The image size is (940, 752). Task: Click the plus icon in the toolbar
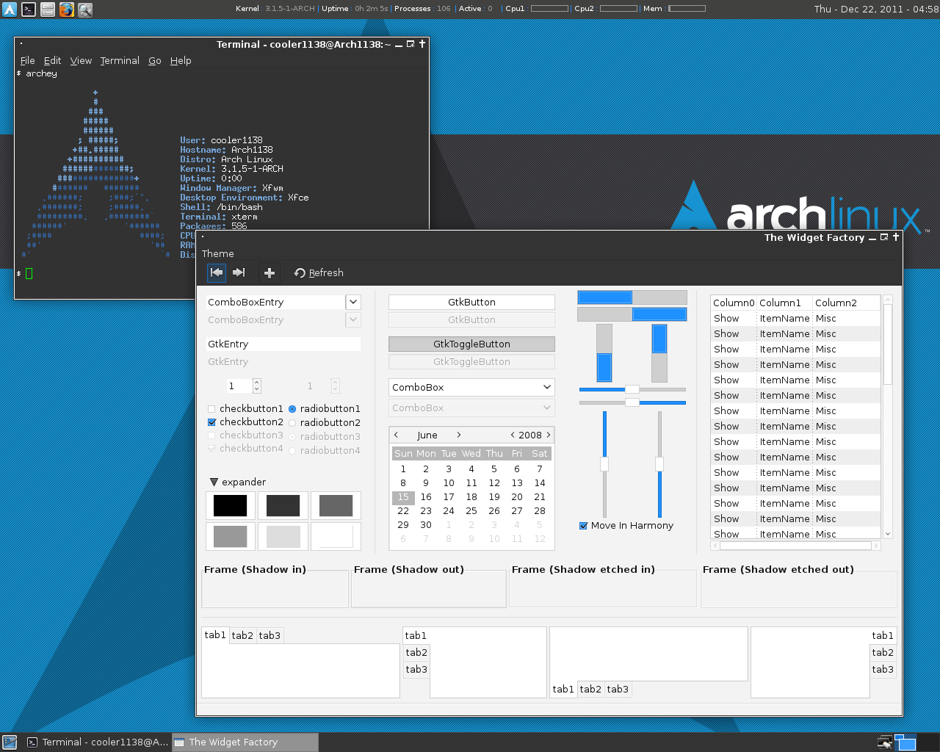(x=269, y=272)
